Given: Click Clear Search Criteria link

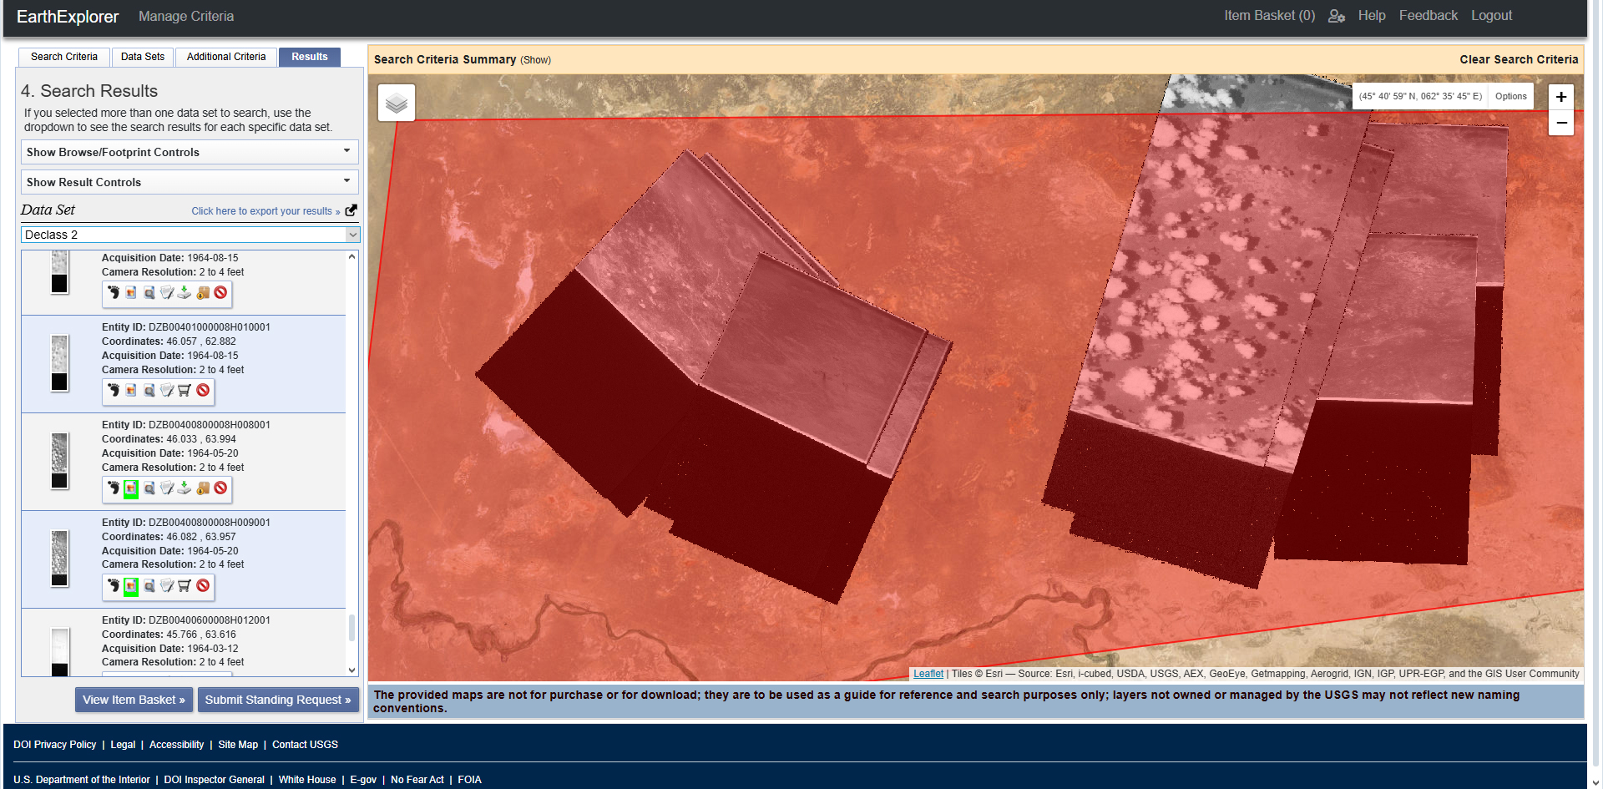Looking at the screenshot, I should pyautogui.click(x=1518, y=59).
